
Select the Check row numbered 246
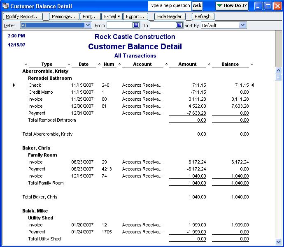139,85
